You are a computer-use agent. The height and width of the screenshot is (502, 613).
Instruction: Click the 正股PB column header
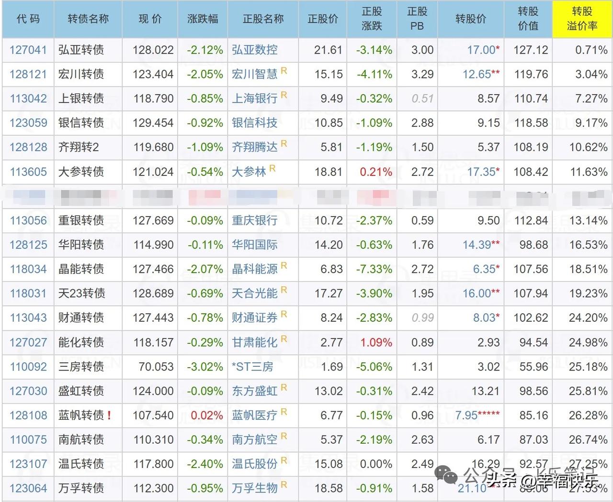tap(417, 19)
